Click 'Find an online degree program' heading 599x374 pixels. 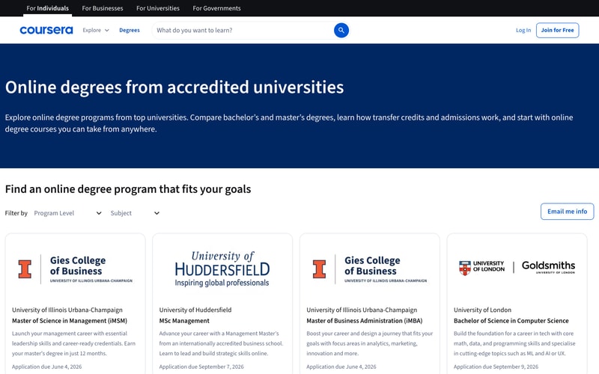point(128,189)
